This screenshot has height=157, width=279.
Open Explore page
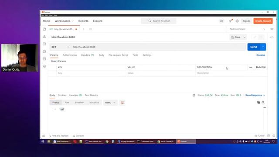pyautogui.click(x=98, y=21)
